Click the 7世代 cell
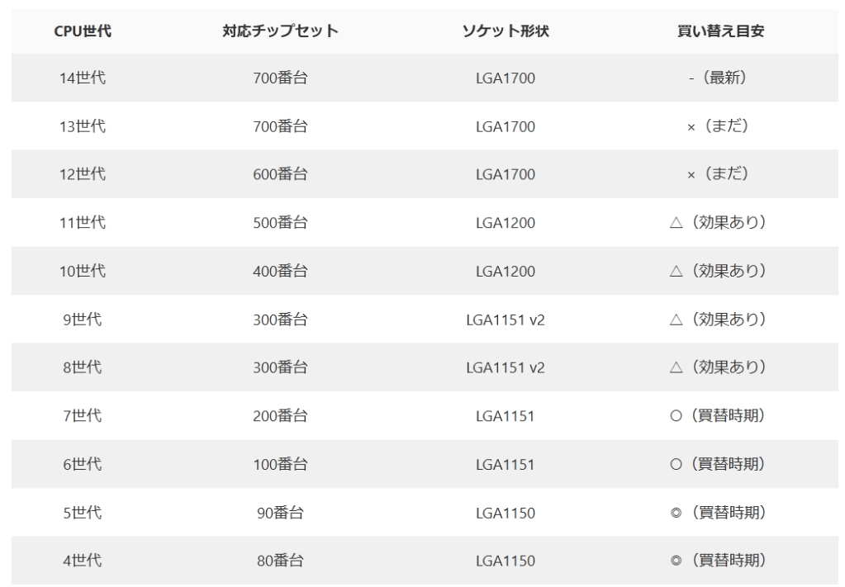Image resolution: width=845 pixels, height=587 pixels. pyautogui.click(x=83, y=416)
